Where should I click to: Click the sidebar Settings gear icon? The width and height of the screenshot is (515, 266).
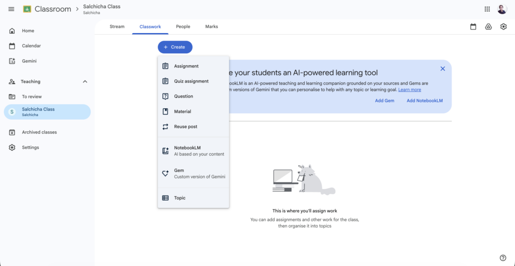click(x=12, y=147)
